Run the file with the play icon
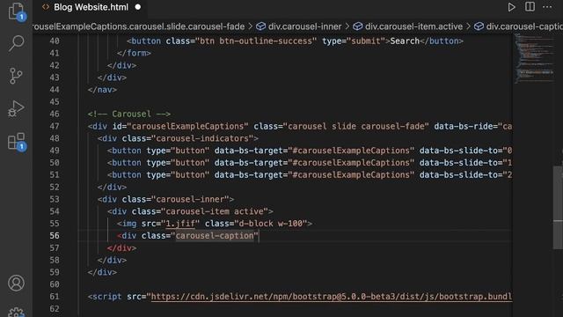The width and height of the screenshot is (563, 317). click(x=511, y=7)
